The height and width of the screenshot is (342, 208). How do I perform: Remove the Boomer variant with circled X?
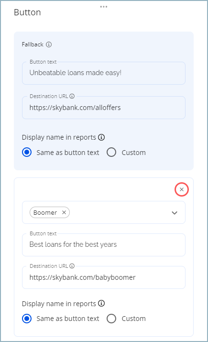tap(182, 189)
